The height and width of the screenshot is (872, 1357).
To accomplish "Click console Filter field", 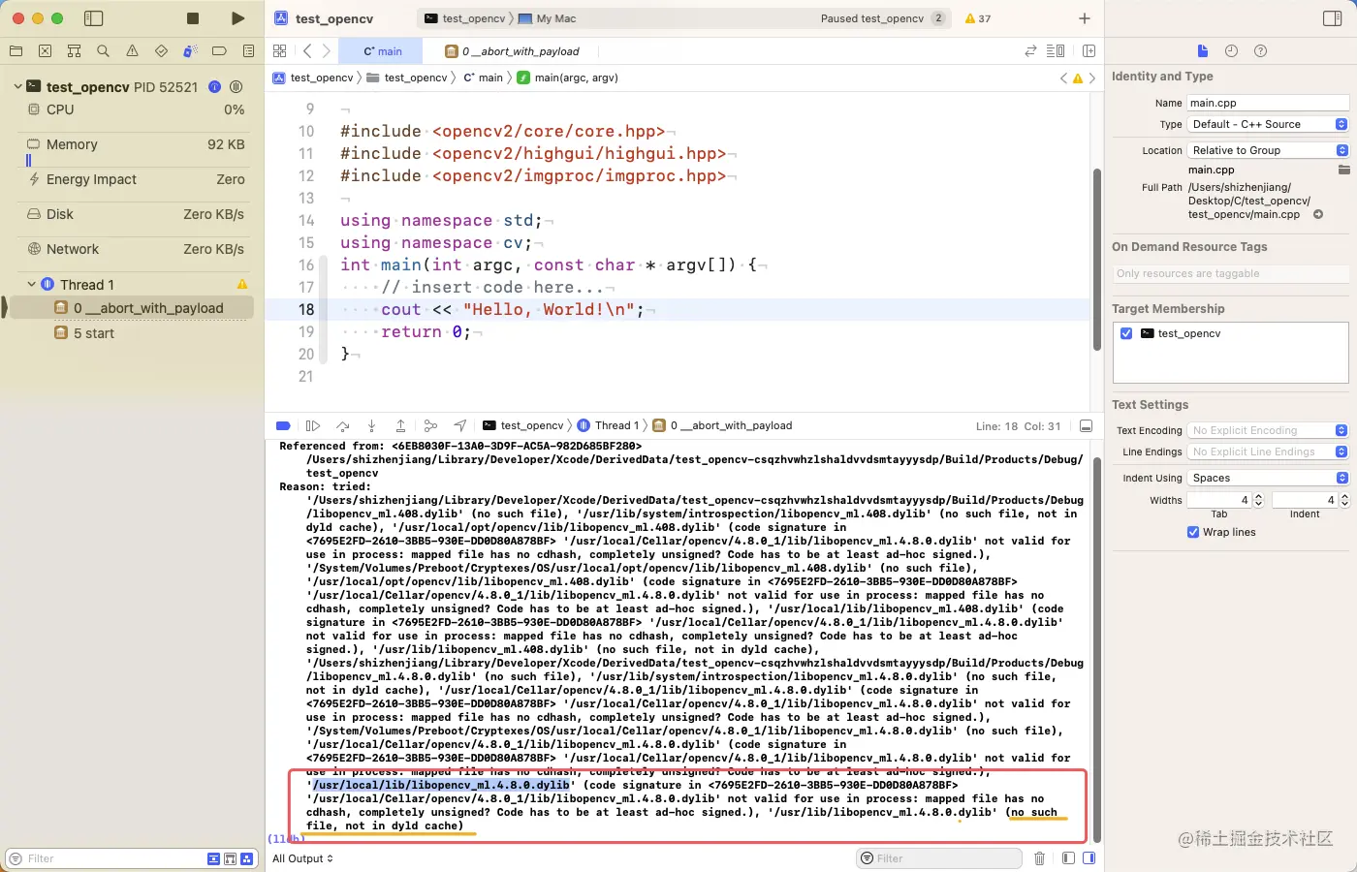I will pos(939,858).
